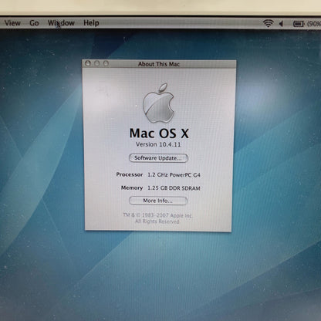Close the About This Mac window

coord(88,63)
